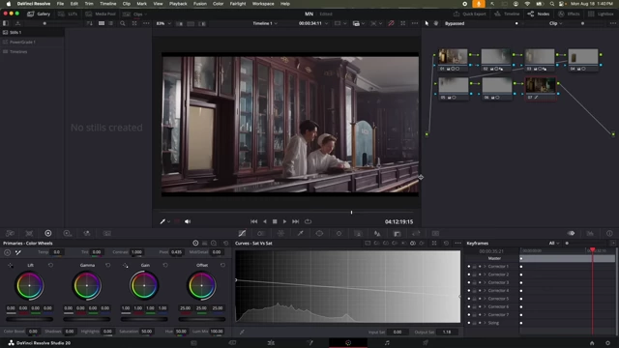Pick black point next to Lift
The image size is (619, 348).
tap(11, 265)
